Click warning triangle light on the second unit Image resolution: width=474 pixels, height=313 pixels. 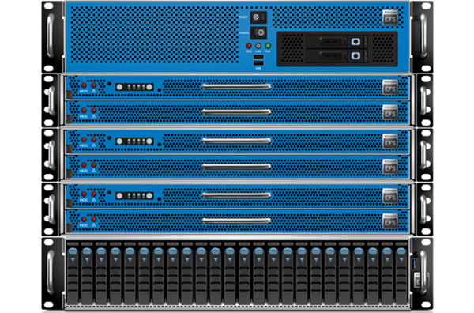(94, 85)
